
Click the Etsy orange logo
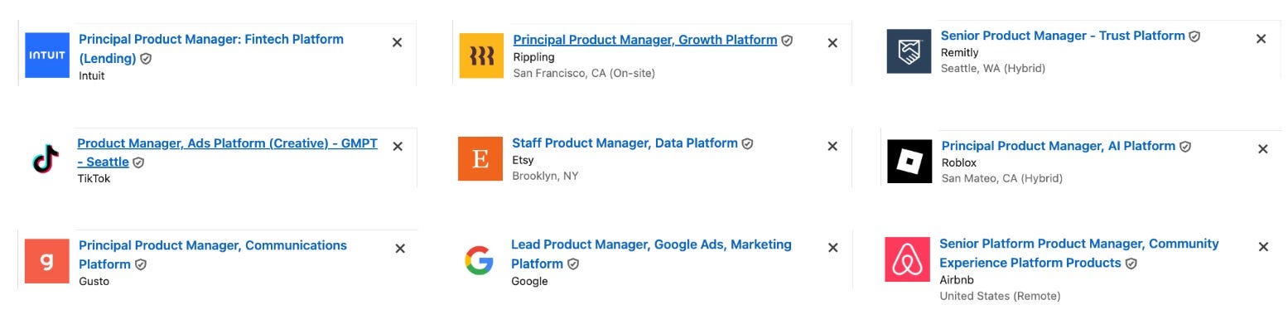point(480,158)
